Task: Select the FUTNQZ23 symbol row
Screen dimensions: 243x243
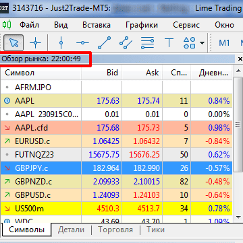Action: tap(116, 155)
